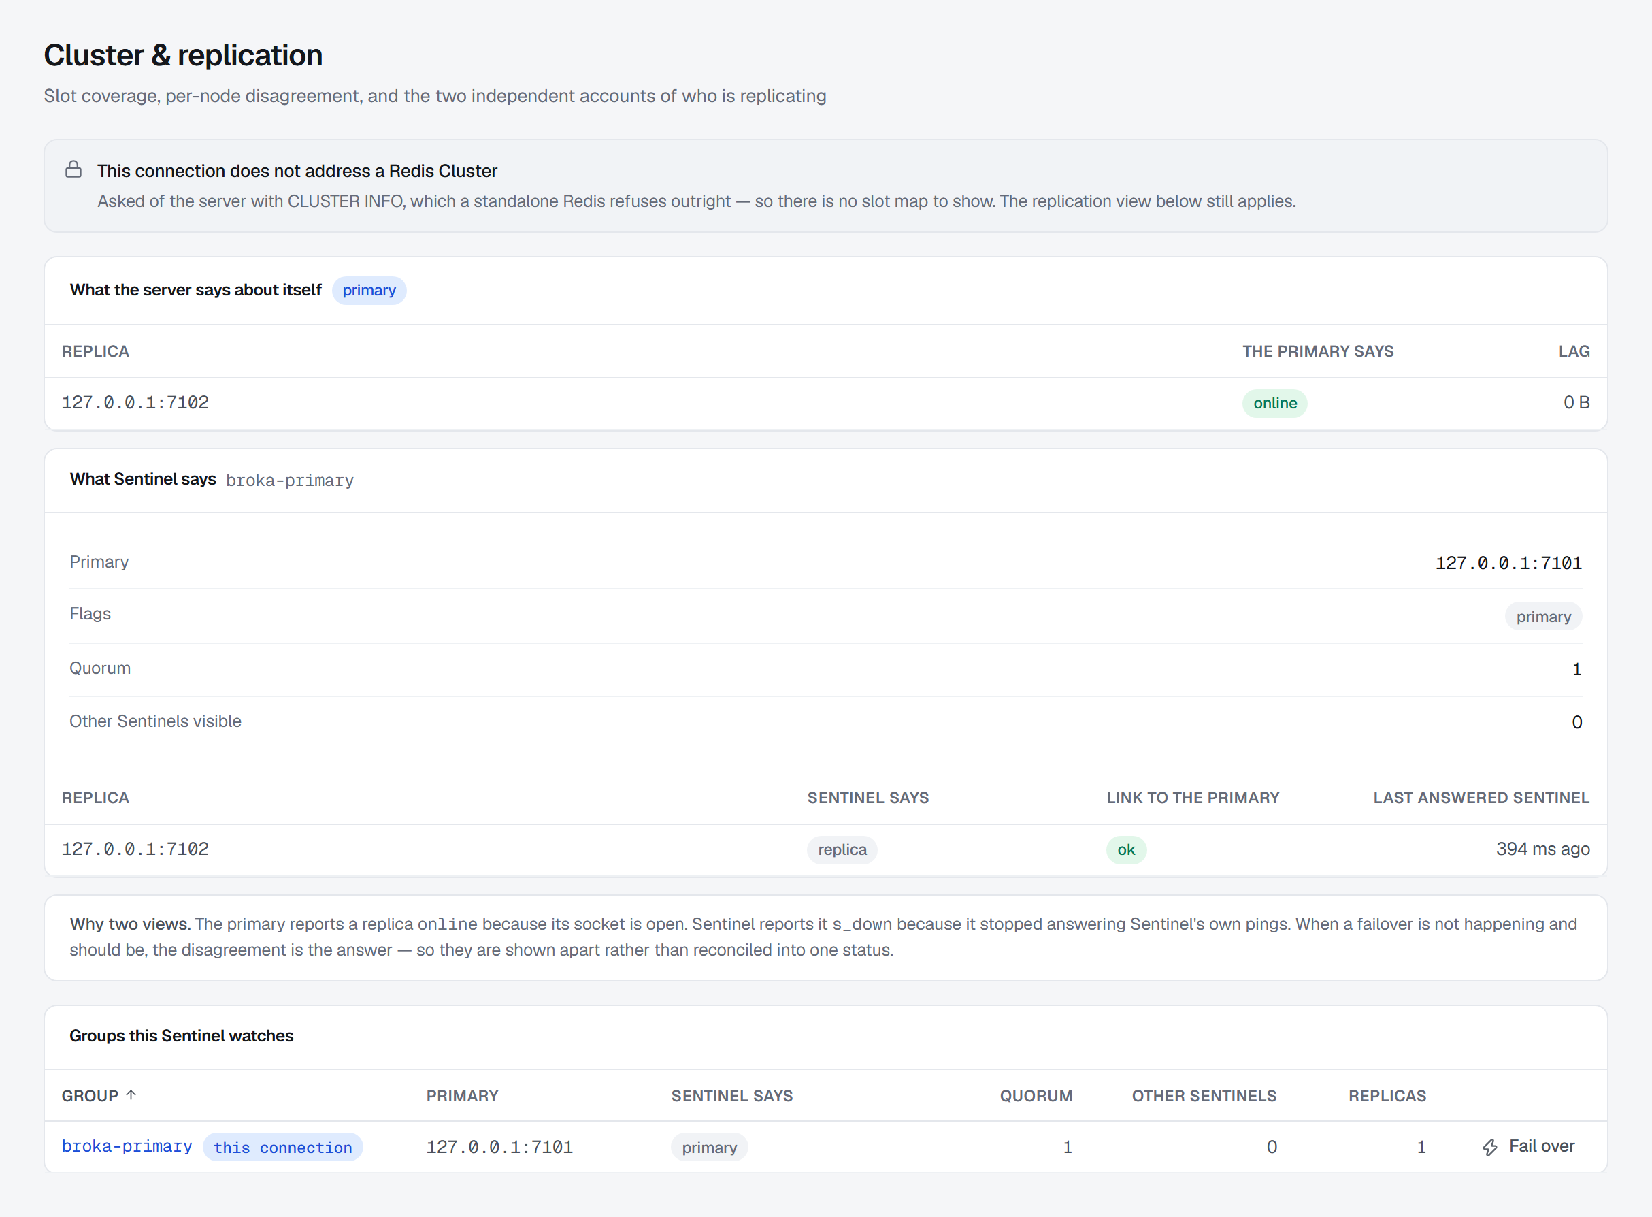Click the SENTINEL SAYS header in groups table
The height and width of the screenshot is (1217, 1652).
732,1095
